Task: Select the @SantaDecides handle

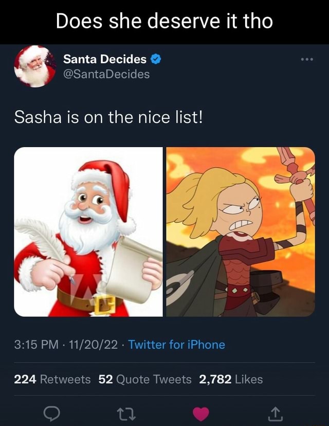Action: click(x=105, y=74)
